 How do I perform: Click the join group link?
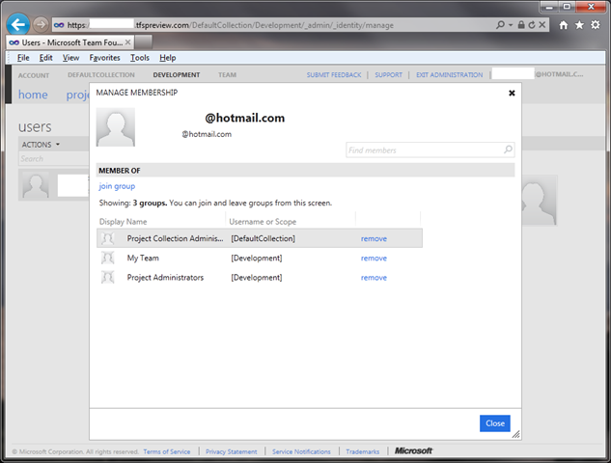[117, 186]
